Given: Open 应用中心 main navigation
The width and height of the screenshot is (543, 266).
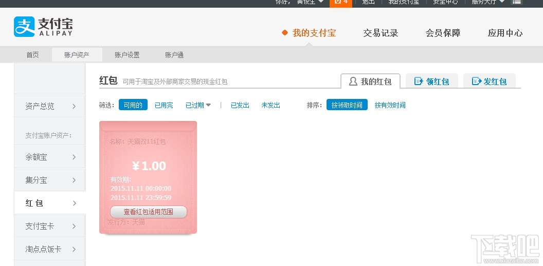Looking at the screenshot, I should coord(505,33).
